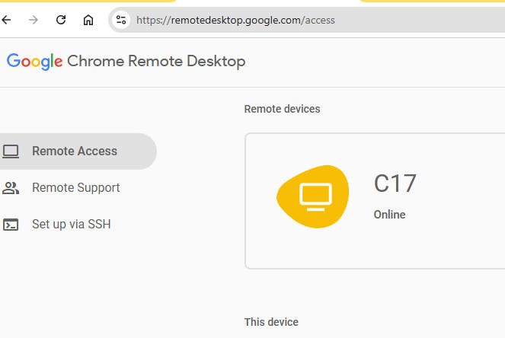Click the terminal icon for SSH setup
505x338 pixels.
11,225
